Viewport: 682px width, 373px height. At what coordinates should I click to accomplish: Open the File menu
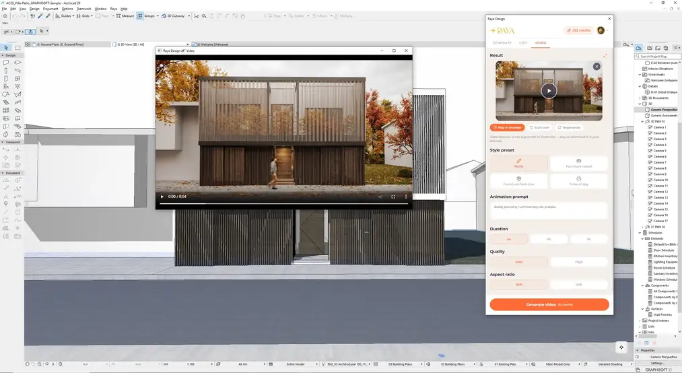[x=4, y=9]
